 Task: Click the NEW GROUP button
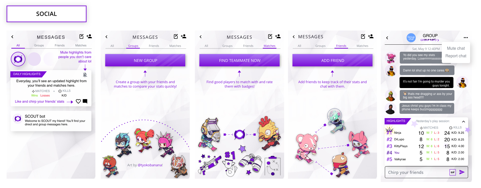pyautogui.click(x=145, y=60)
